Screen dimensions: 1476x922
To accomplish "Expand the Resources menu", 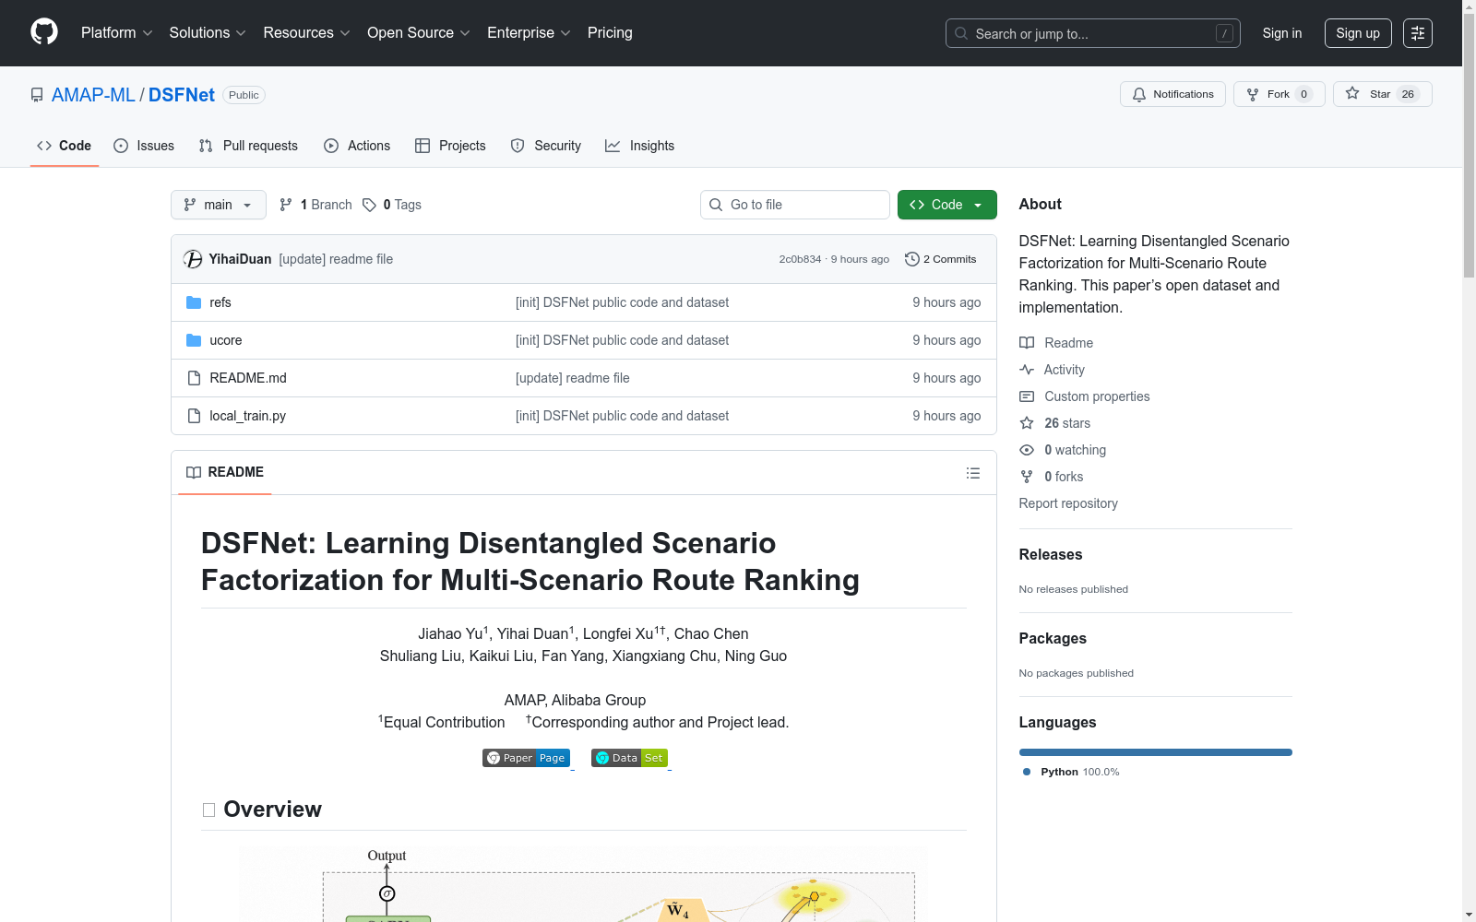I will coord(307,33).
